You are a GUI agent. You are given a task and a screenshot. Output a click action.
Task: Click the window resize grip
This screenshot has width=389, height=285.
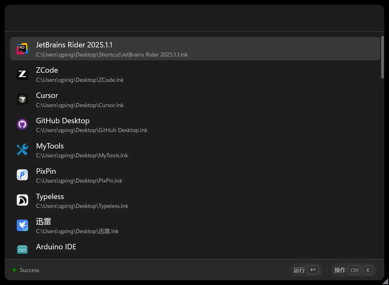pos(386,281)
